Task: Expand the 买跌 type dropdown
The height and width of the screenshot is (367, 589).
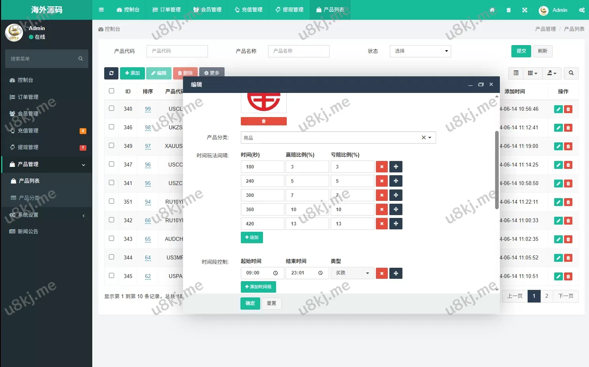Action: tap(352, 273)
